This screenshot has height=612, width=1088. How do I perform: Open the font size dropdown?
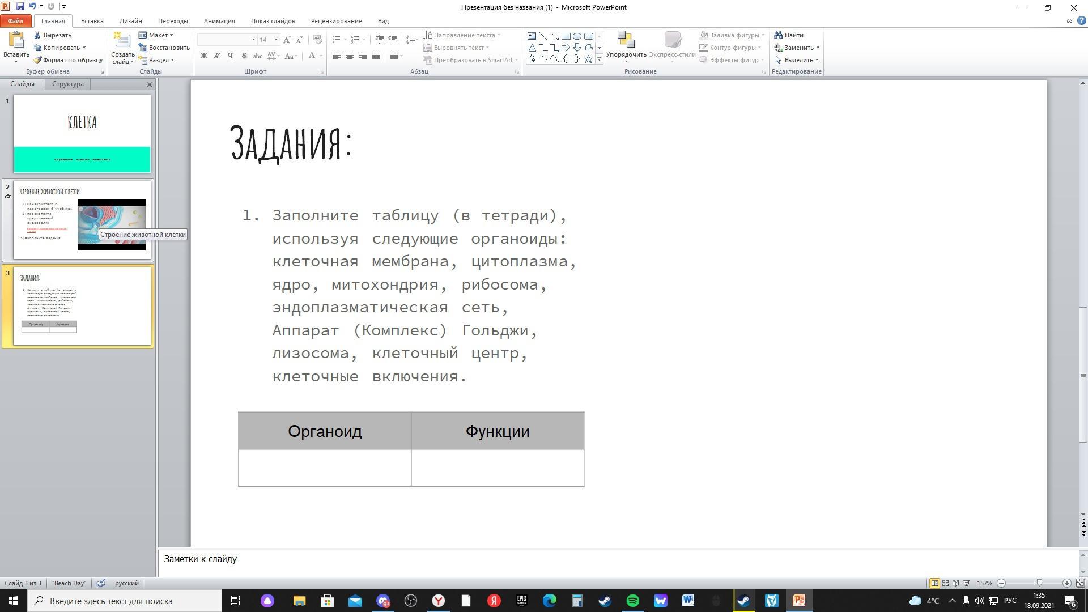point(276,40)
